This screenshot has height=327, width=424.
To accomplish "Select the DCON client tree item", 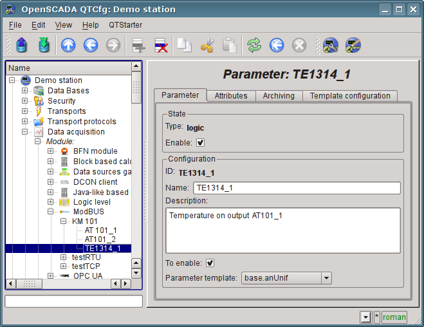I will point(95,182).
